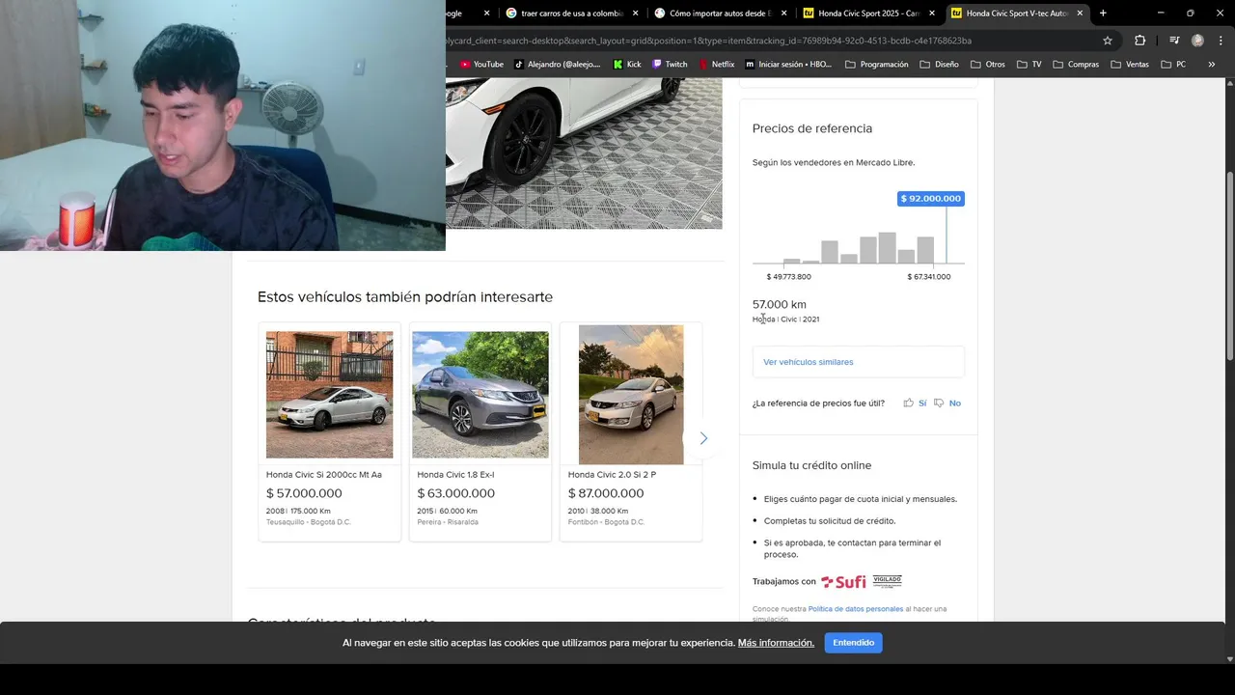Switch to 'Cómo importar autos desde' tab

click(x=720, y=14)
